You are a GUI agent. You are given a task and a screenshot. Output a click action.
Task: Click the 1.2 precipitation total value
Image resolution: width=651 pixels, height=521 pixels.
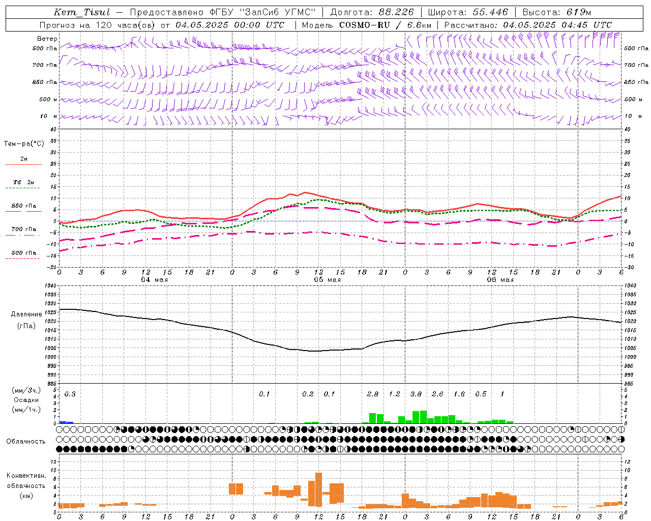395,394
